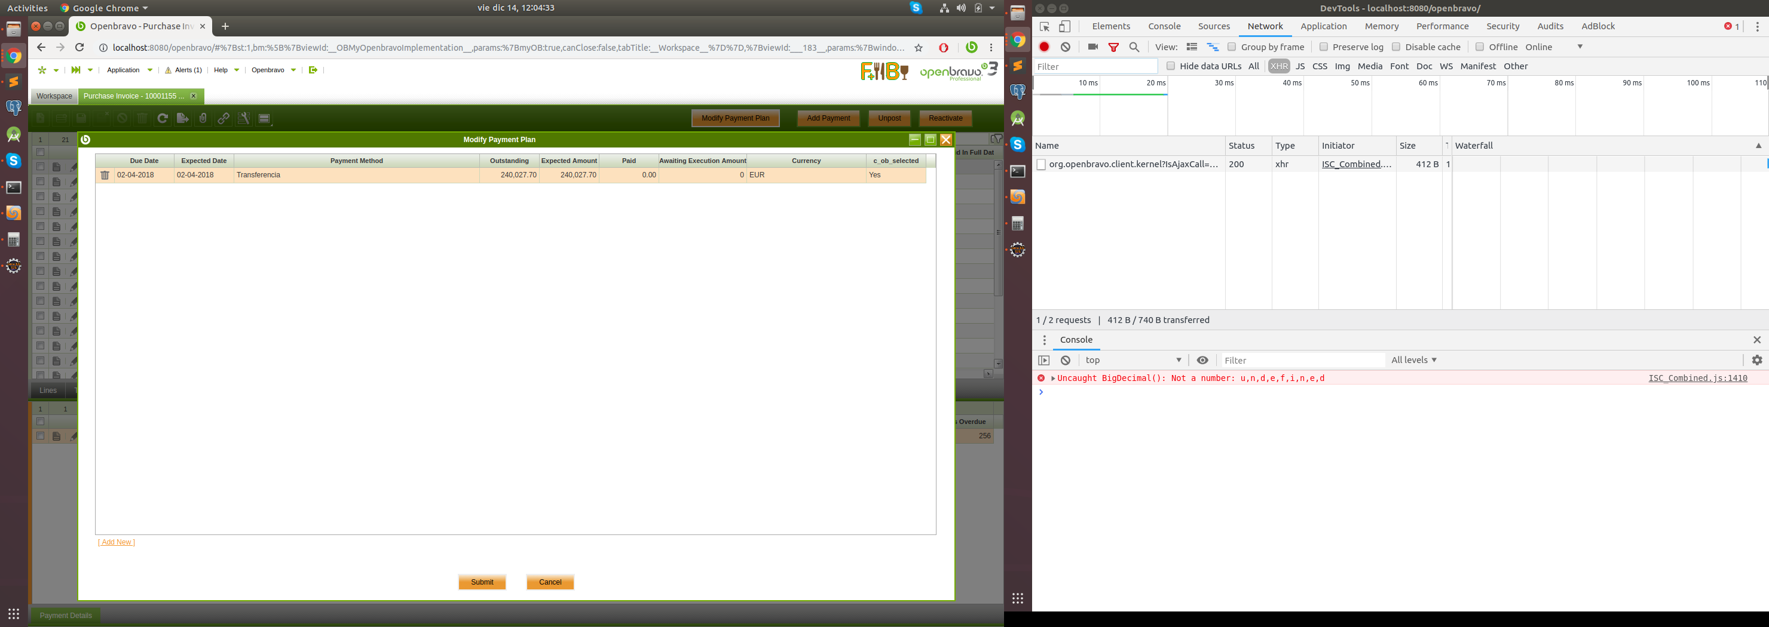
Task: Open the DevTools three-dot customize menu
Action: coord(1757,27)
